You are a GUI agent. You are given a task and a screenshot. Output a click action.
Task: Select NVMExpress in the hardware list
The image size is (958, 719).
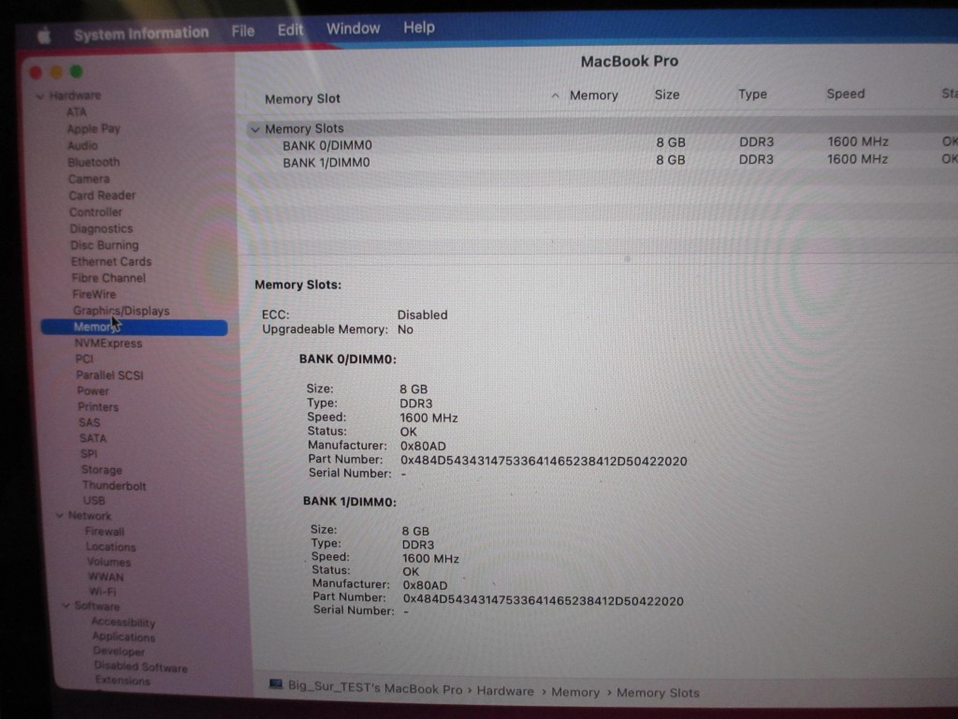(108, 344)
